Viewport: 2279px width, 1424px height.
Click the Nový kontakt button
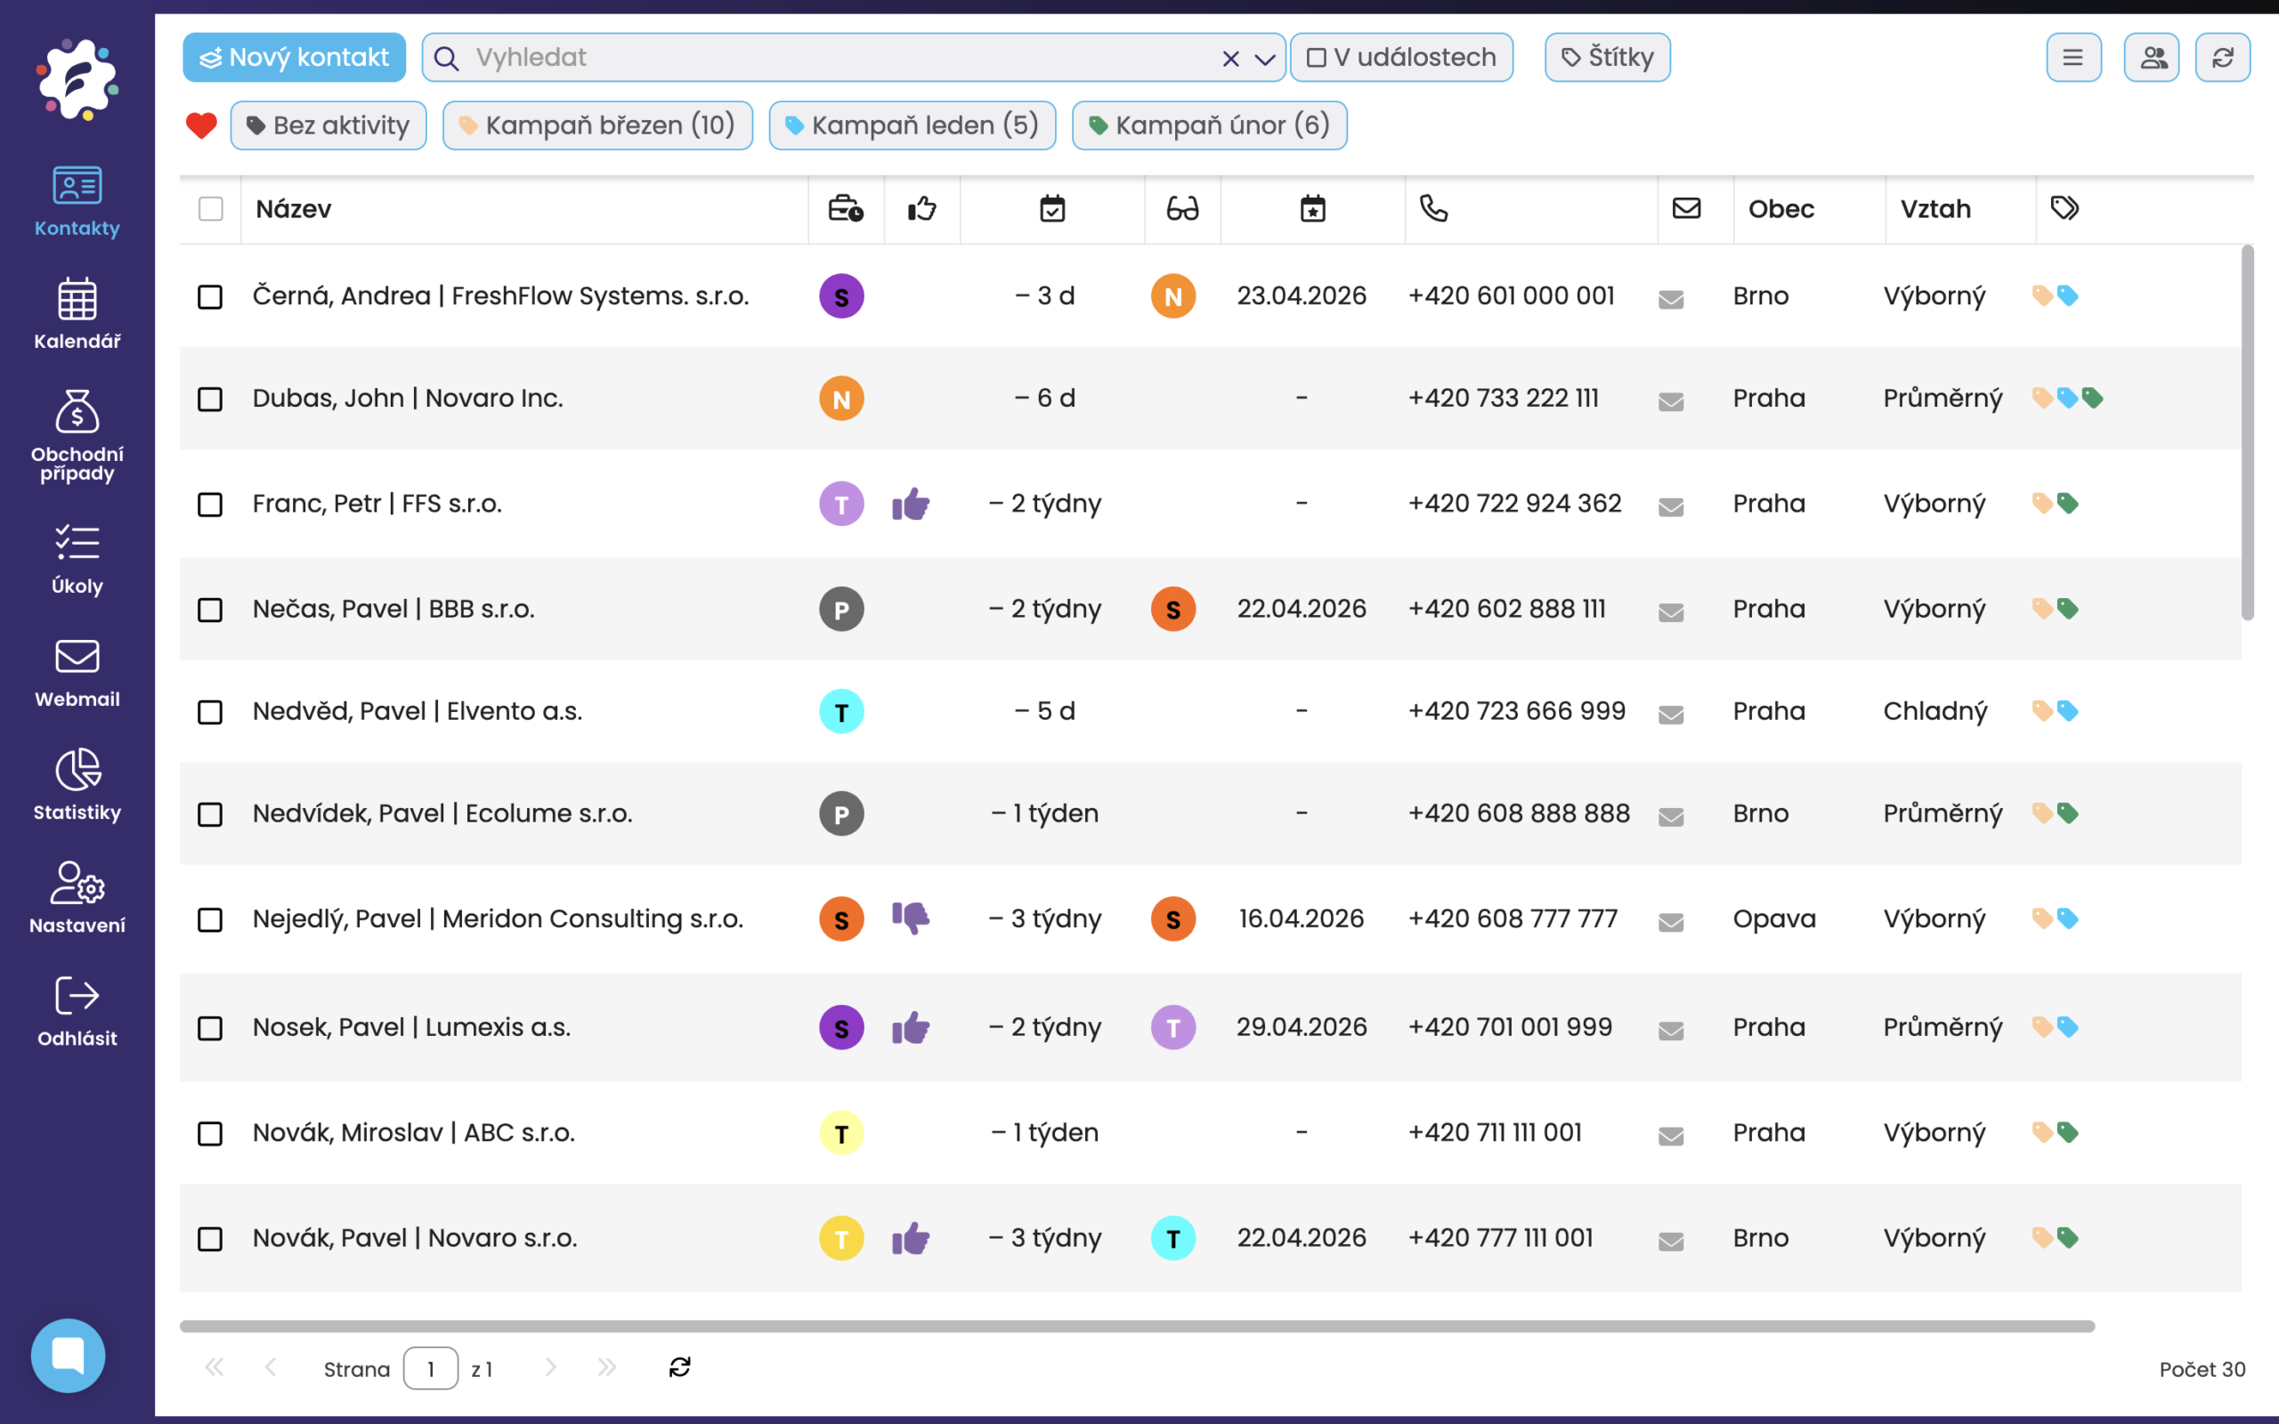(x=294, y=58)
